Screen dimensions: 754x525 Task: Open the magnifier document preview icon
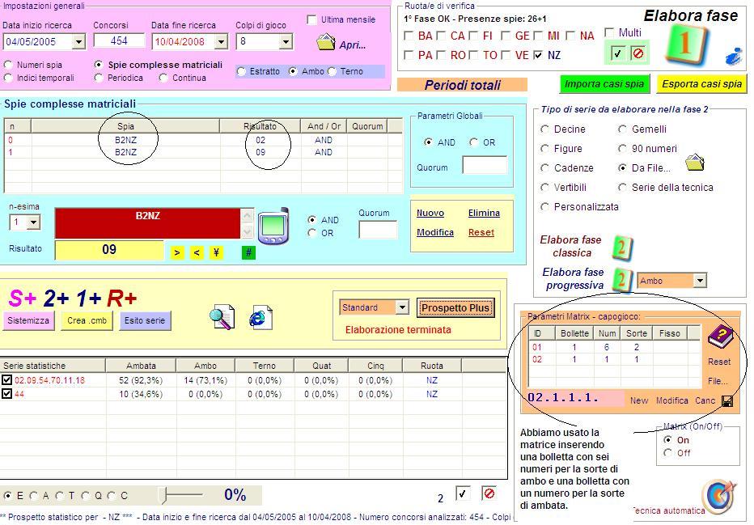click(222, 318)
